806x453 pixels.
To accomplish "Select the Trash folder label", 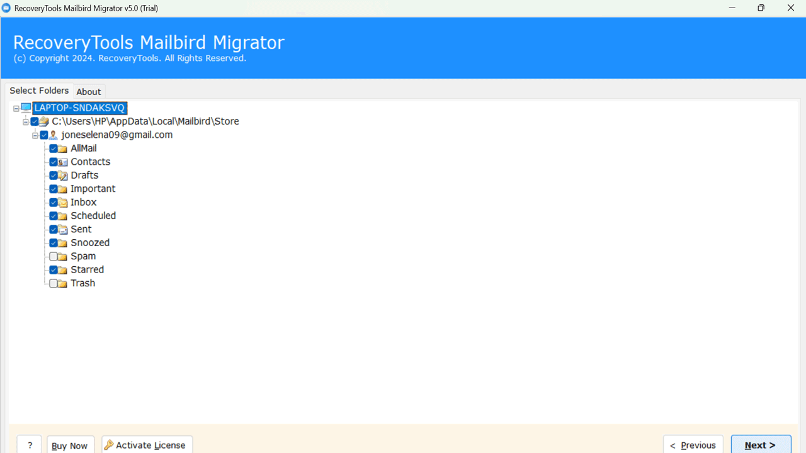I will click(x=83, y=284).
